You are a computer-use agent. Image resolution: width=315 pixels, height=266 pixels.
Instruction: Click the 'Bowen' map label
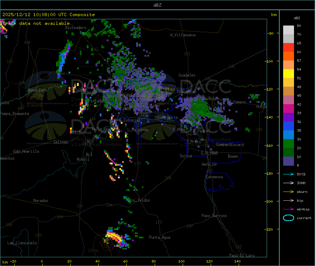coord(233,156)
